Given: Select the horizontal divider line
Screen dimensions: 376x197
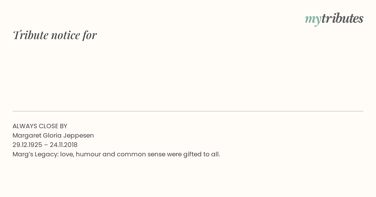Looking at the screenshot, I should [x=188, y=111].
